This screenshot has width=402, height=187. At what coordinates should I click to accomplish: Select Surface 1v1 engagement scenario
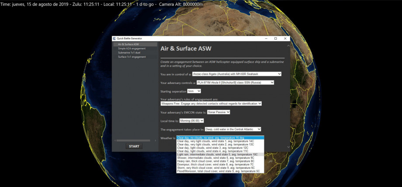pyautogui.click(x=135, y=57)
